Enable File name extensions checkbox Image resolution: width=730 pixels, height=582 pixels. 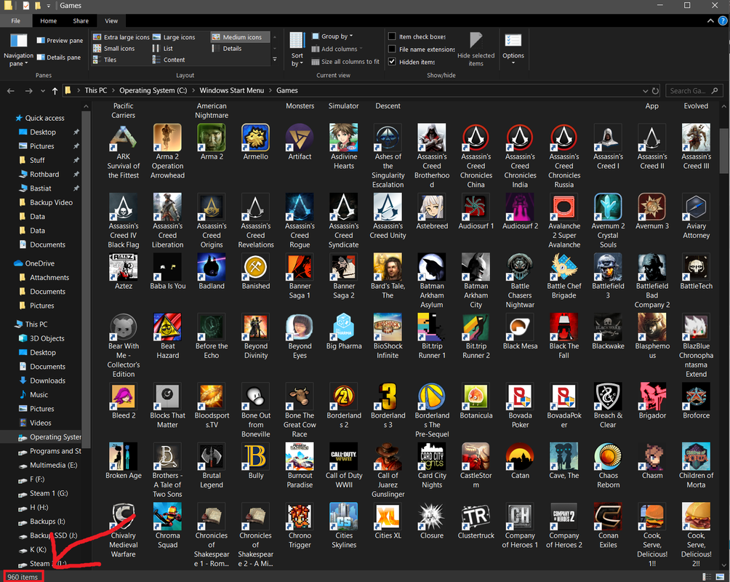(392, 49)
